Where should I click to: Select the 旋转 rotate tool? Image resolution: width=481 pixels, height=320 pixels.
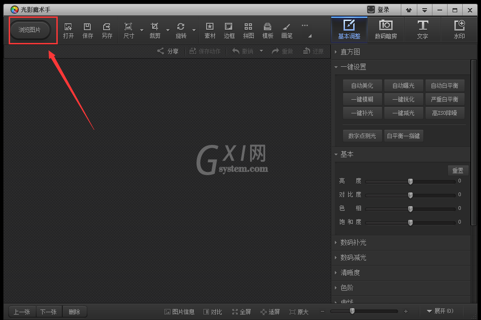point(181,31)
